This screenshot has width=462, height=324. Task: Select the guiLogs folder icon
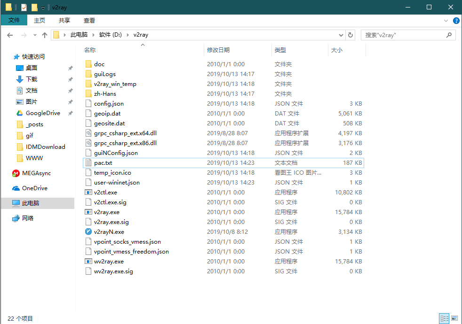pos(88,74)
